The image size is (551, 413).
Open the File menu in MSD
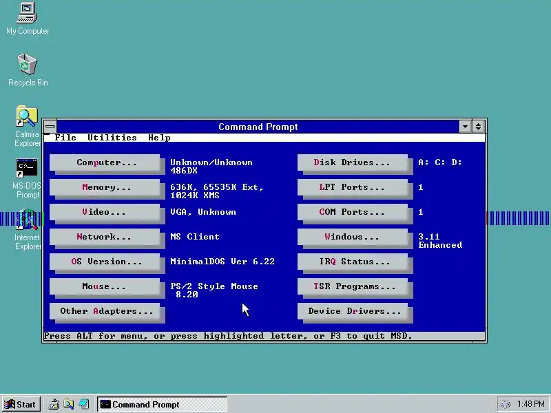click(x=65, y=138)
